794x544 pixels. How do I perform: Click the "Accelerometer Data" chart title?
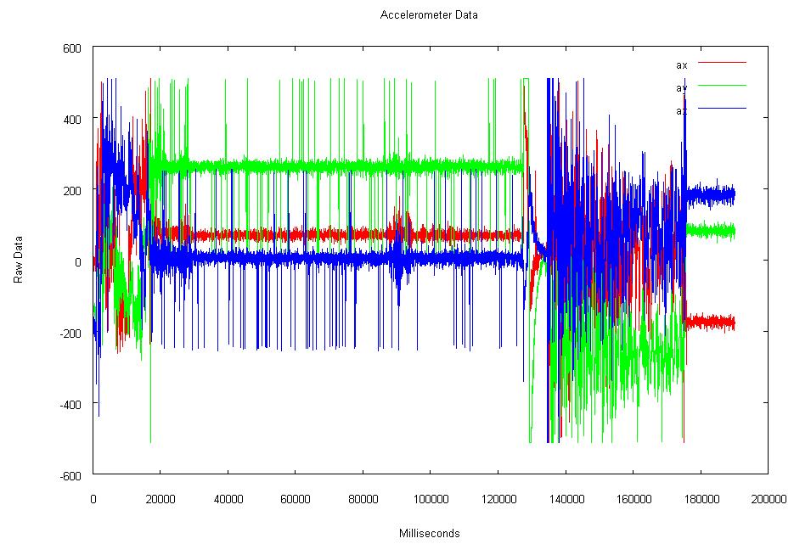pos(429,14)
